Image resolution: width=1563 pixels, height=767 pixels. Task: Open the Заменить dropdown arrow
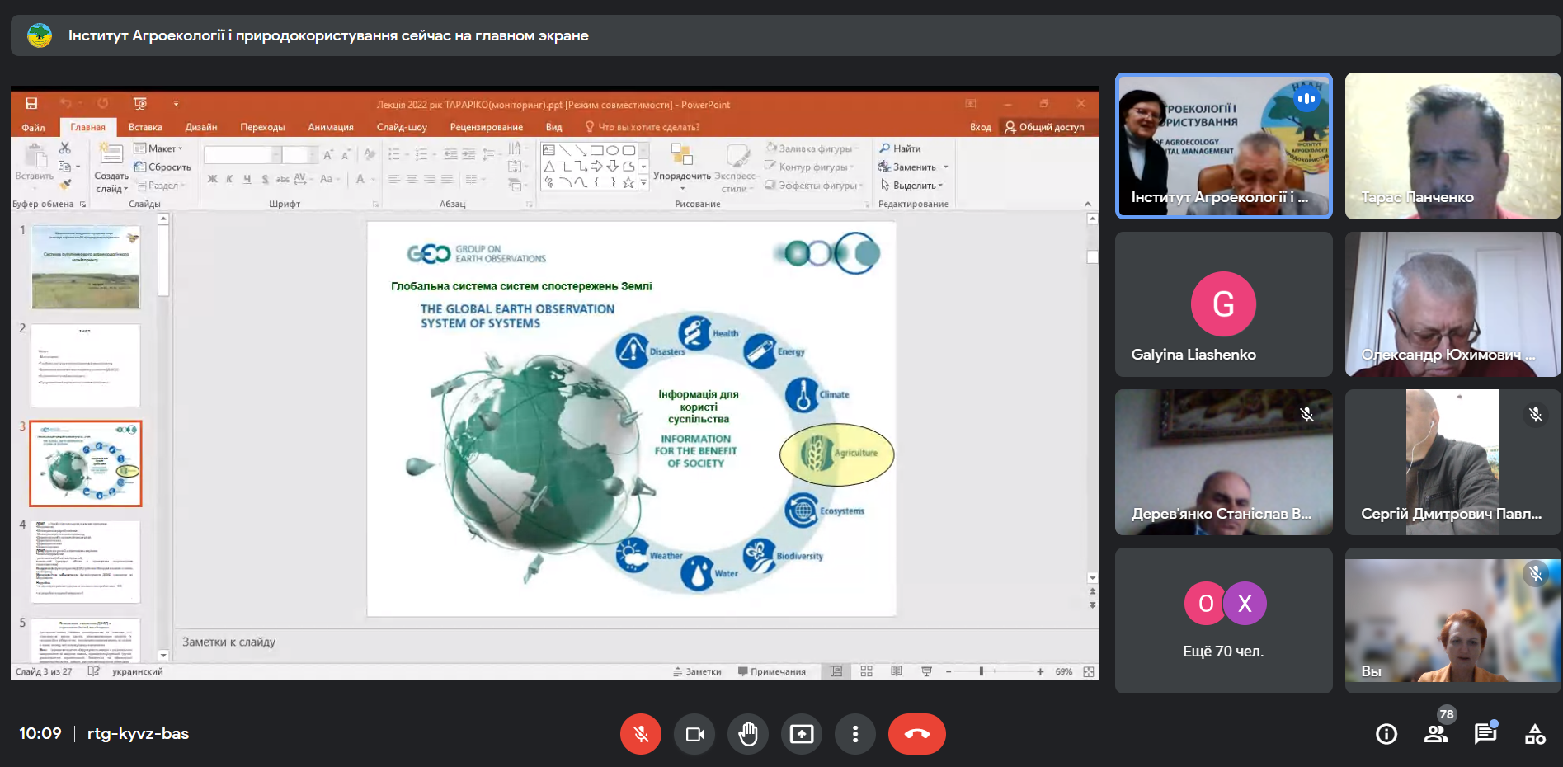tap(946, 167)
